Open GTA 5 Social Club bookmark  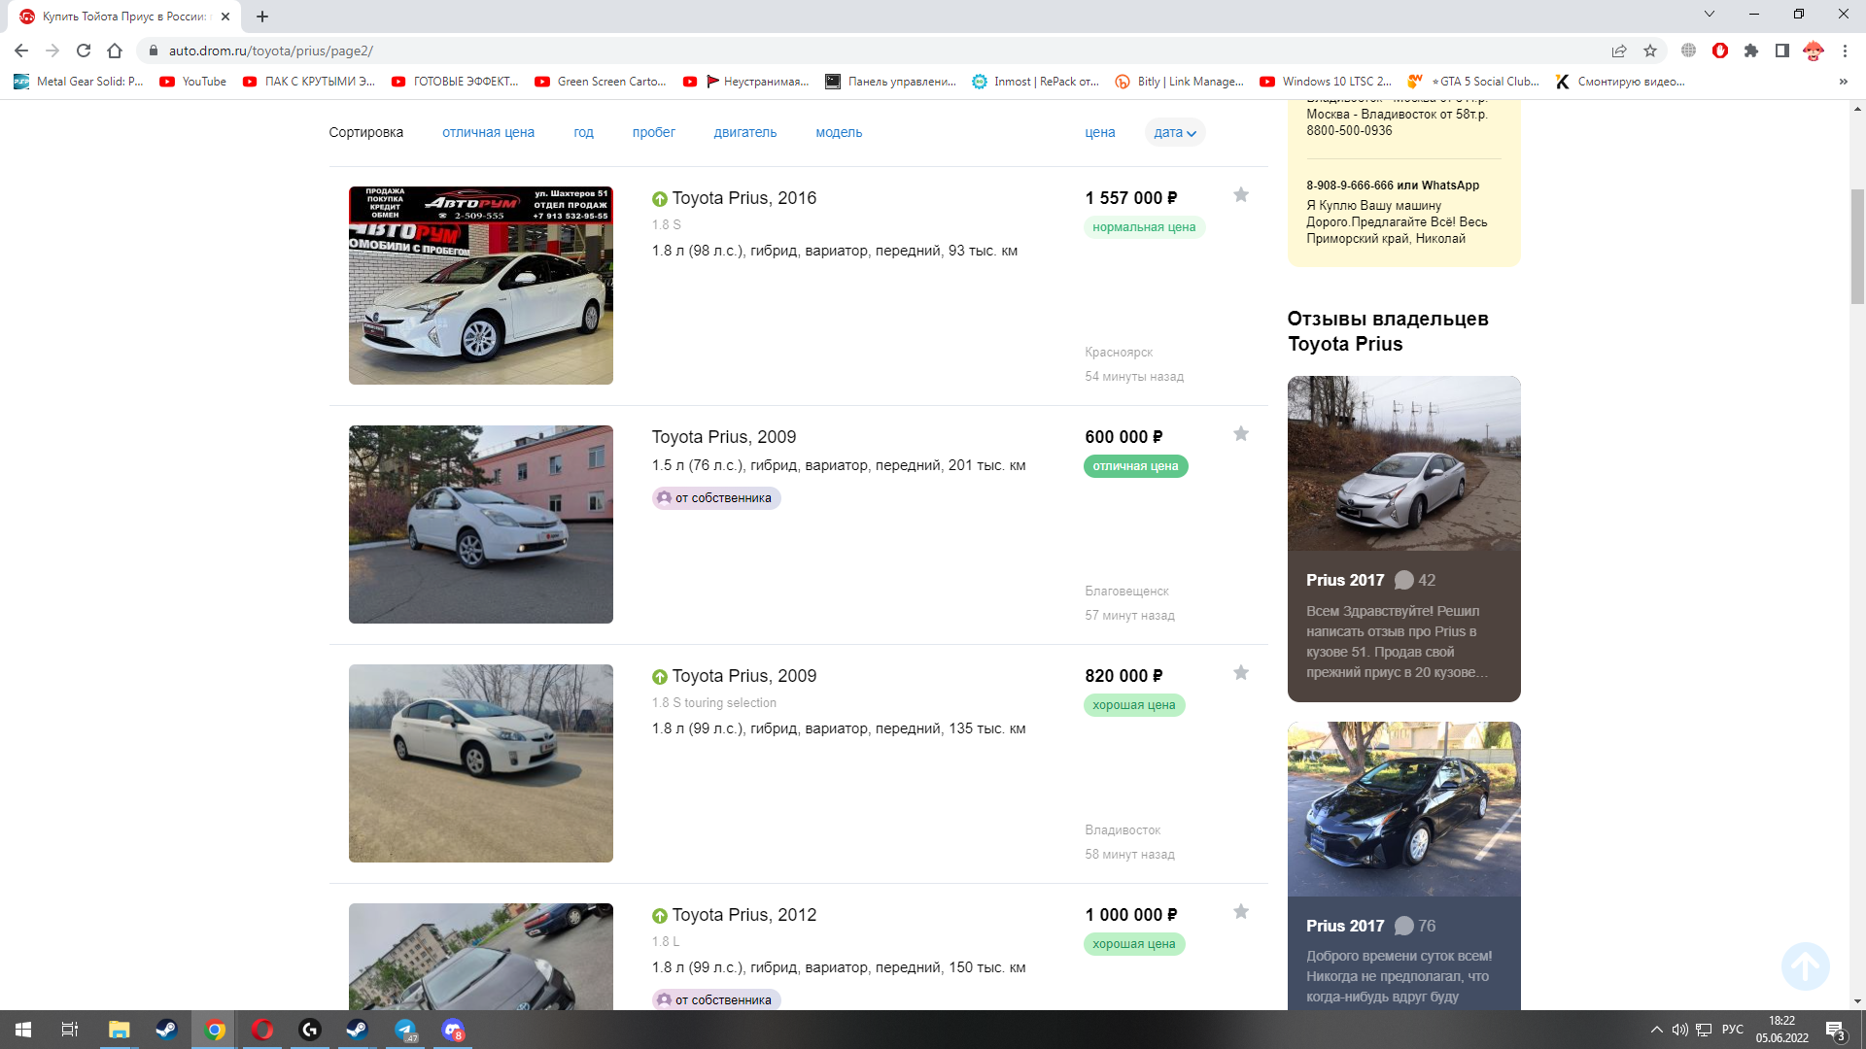(1473, 82)
